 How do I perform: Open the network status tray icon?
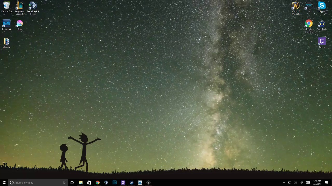tap(289, 183)
